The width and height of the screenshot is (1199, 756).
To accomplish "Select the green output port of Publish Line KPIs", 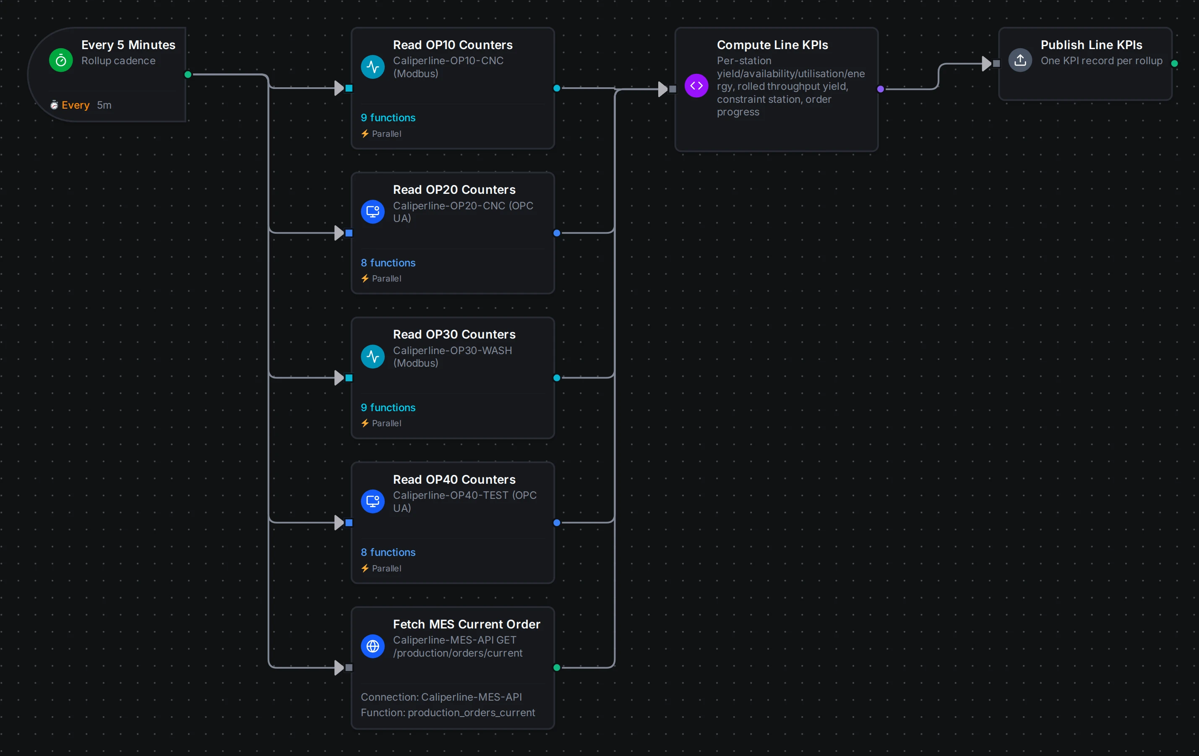I will [1175, 64].
